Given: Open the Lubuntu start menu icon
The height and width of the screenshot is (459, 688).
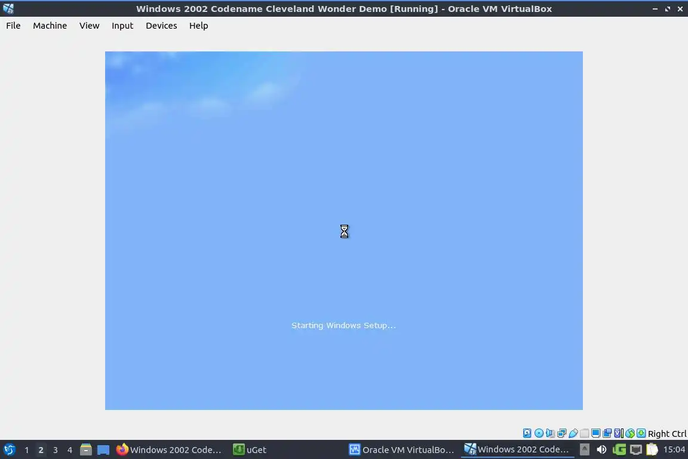Looking at the screenshot, I should tap(9, 450).
